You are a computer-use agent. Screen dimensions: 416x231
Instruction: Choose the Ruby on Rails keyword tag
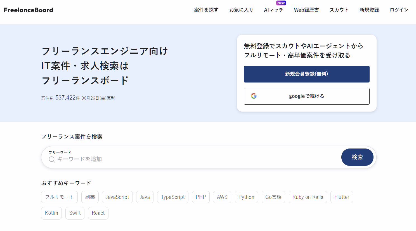click(x=308, y=197)
